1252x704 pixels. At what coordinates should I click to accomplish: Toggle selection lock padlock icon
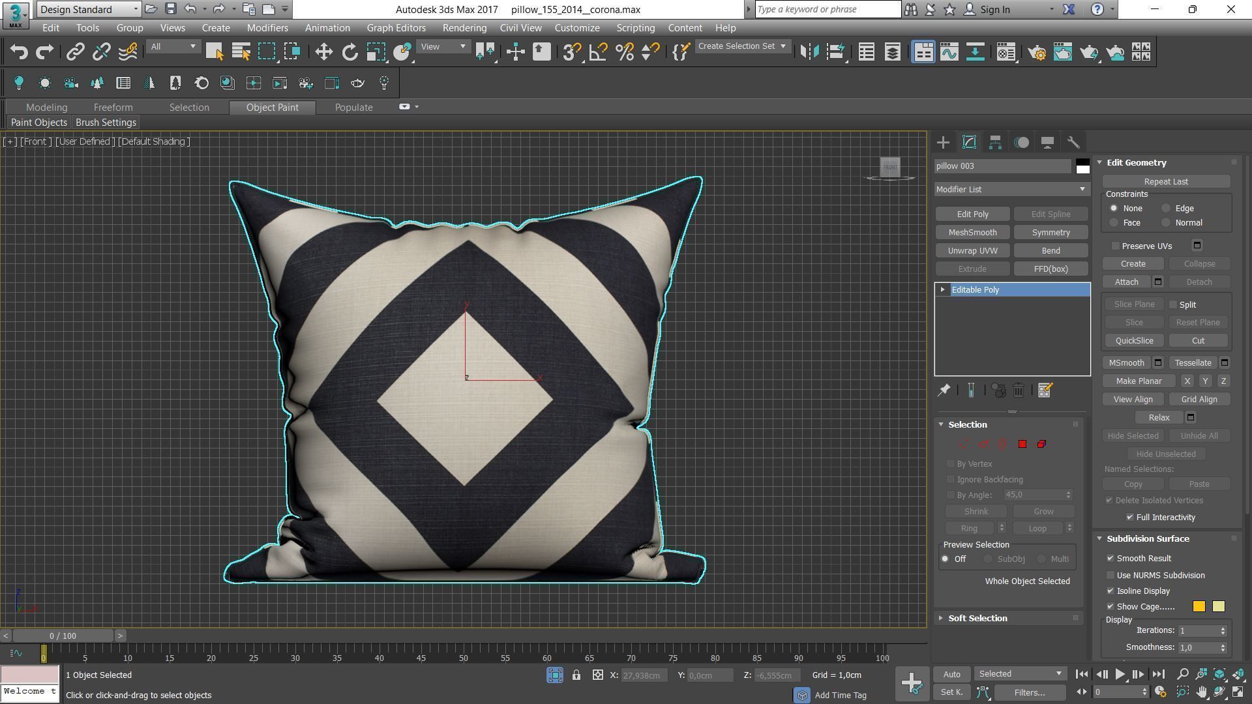click(x=576, y=675)
